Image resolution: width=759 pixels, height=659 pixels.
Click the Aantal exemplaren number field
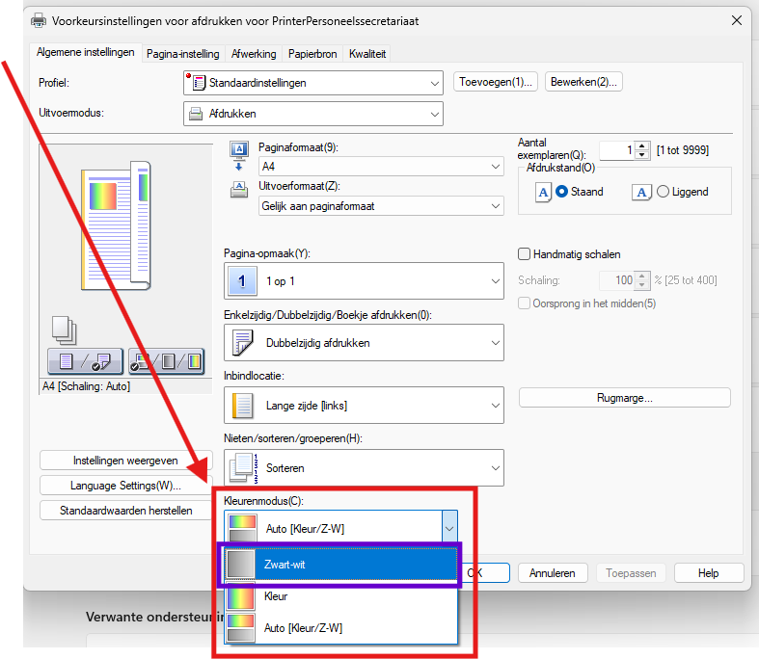615,150
